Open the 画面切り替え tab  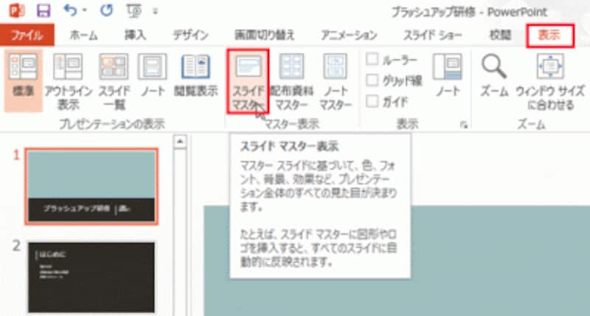coord(265,35)
